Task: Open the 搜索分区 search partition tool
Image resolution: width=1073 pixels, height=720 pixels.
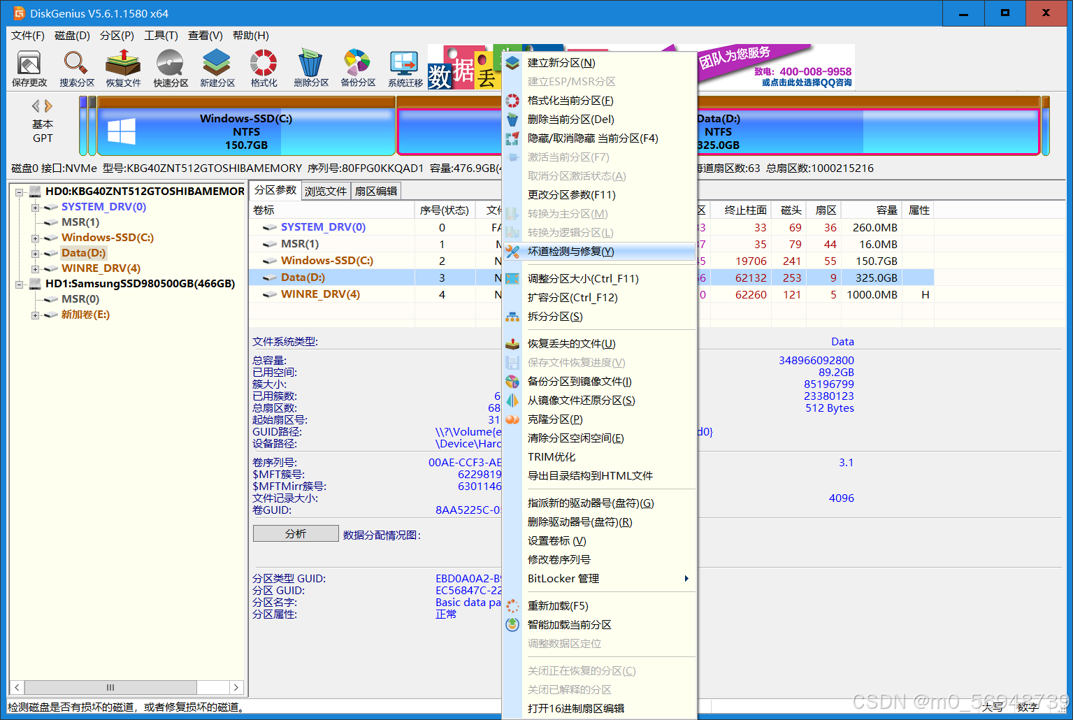Action: coord(76,69)
